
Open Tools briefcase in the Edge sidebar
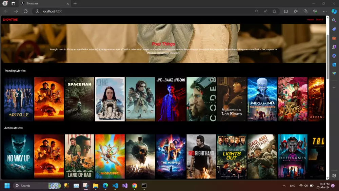coord(334,38)
